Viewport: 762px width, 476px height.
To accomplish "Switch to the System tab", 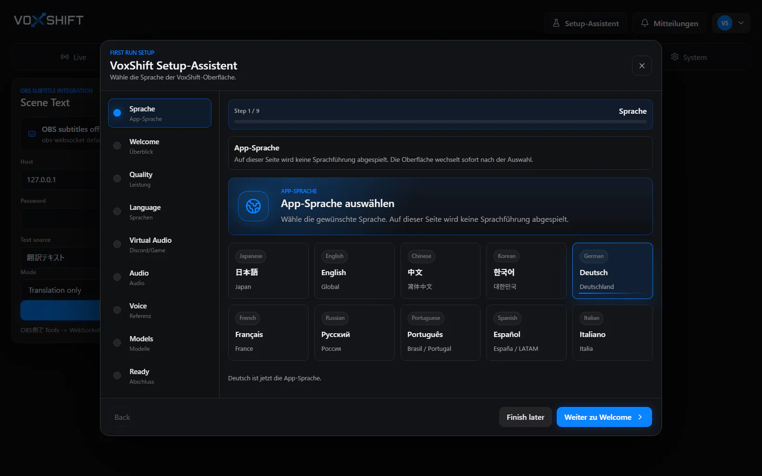I will [x=689, y=57].
